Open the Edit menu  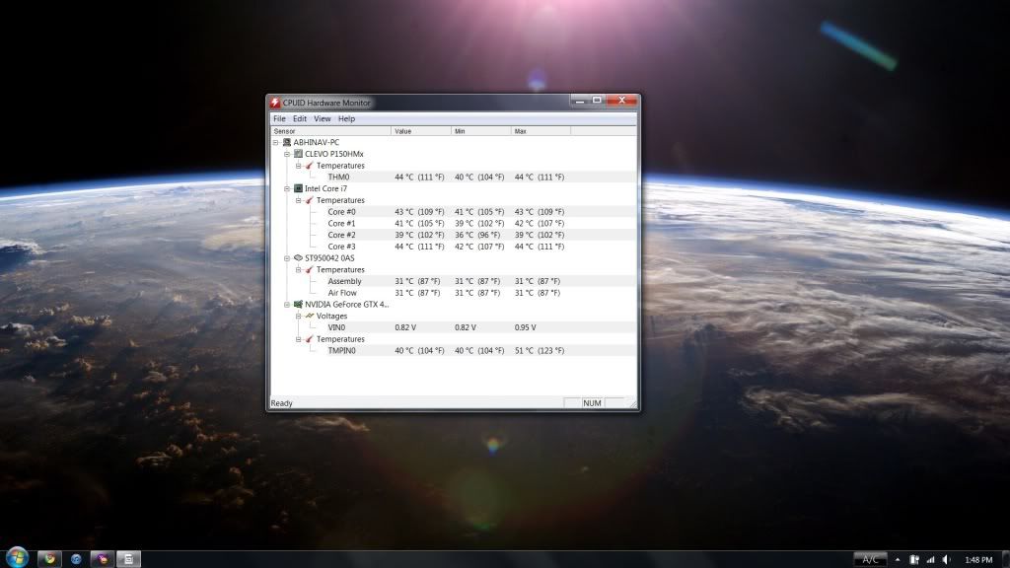tap(300, 118)
